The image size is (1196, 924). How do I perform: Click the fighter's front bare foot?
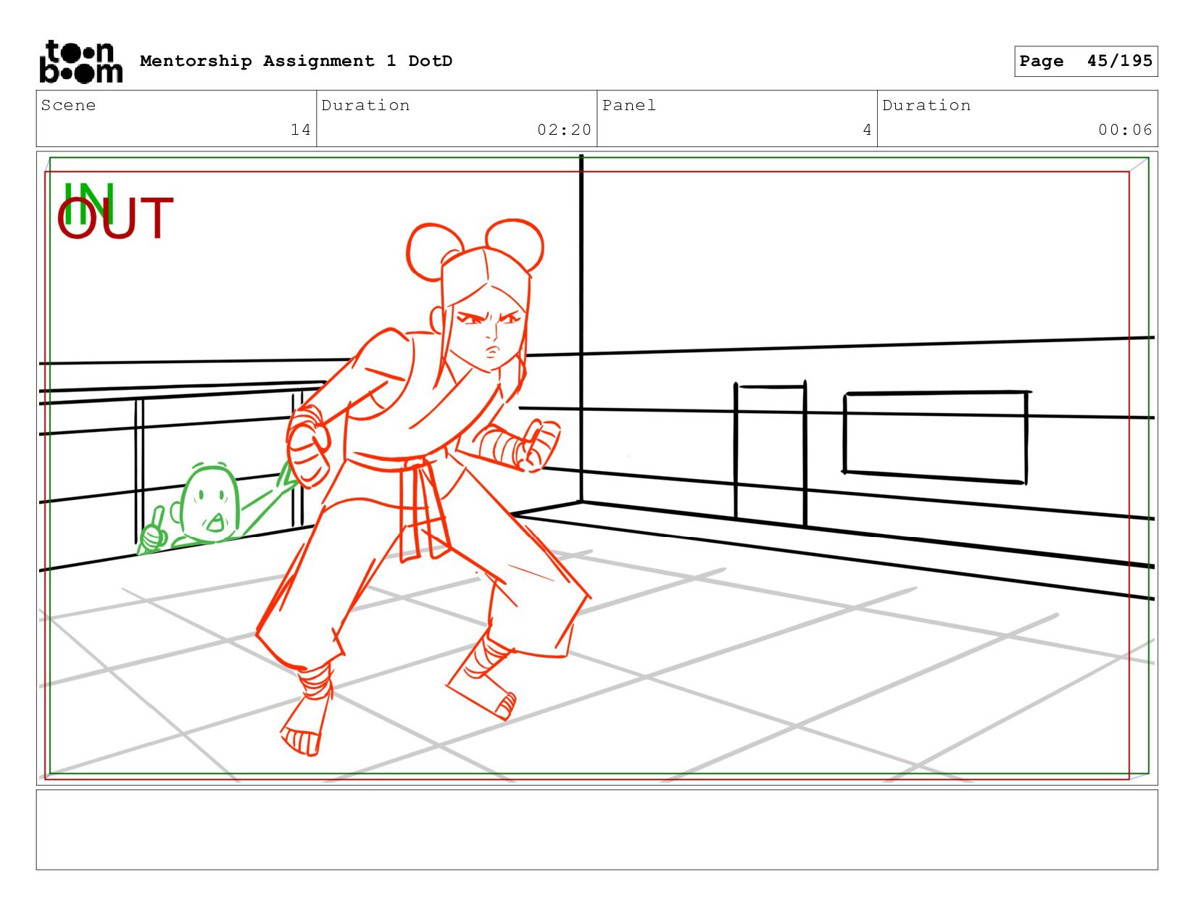coord(303,732)
